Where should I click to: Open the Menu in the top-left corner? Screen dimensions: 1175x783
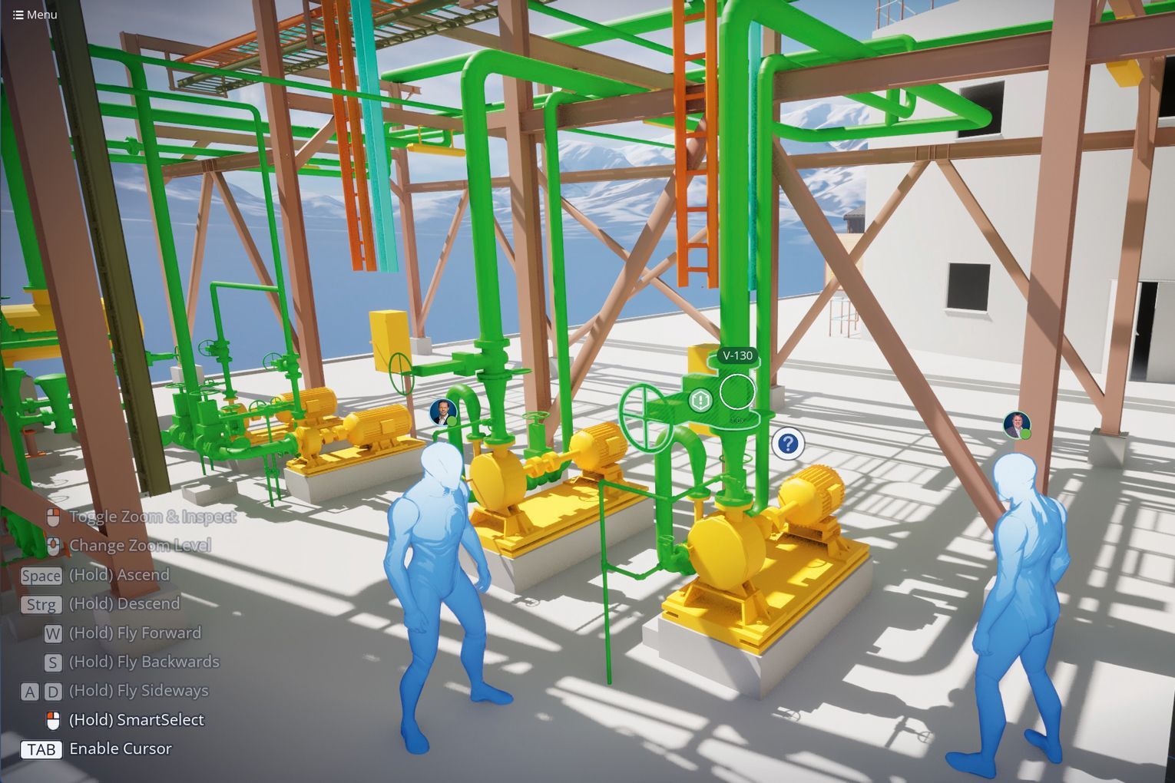[x=35, y=15]
